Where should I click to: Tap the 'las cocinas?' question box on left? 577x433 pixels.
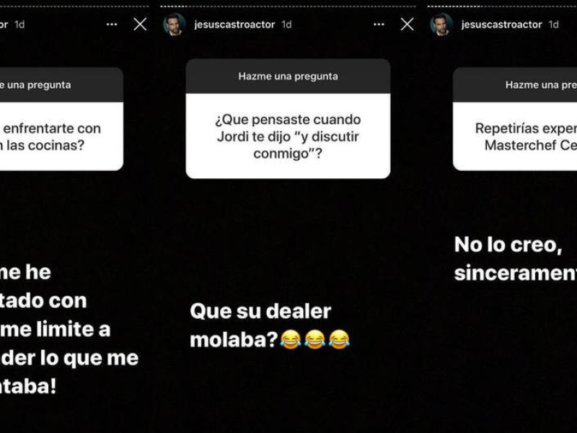click(61, 136)
